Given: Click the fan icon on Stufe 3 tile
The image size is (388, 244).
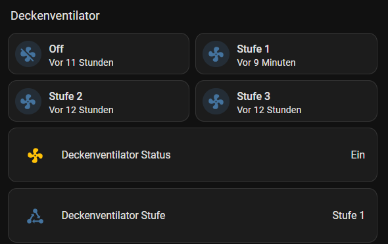Looking at the screenshot, I should point(216,101).
